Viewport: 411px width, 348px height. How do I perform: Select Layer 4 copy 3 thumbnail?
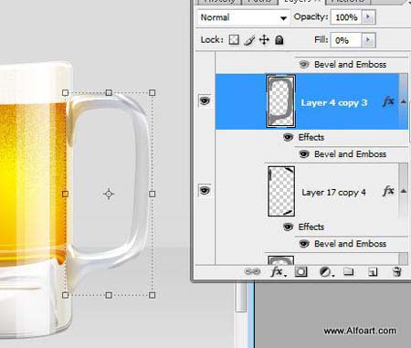[x=281, y=101]
